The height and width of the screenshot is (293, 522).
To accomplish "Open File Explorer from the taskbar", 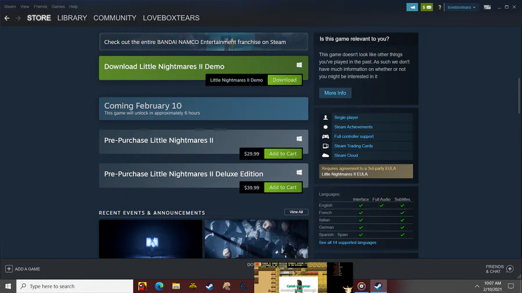I will [176, 286].
